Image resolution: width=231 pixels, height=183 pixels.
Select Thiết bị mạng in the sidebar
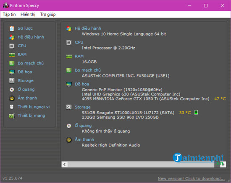(31, 116)
